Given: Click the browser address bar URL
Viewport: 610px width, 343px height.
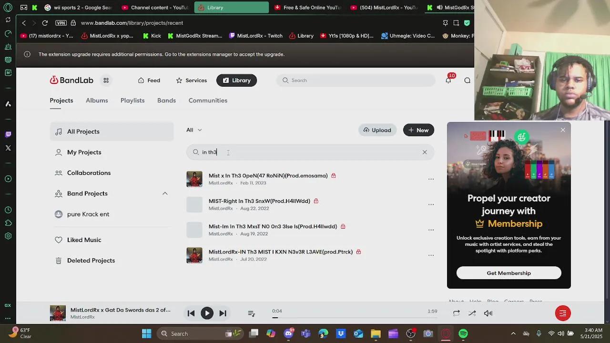Looking at the screenshot, I should [x=132, y=23].
